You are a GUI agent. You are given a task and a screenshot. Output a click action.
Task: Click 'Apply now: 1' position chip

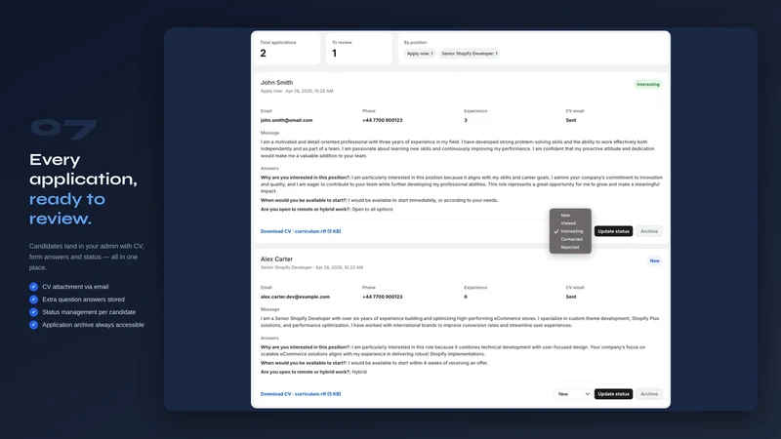click(420, 54)
